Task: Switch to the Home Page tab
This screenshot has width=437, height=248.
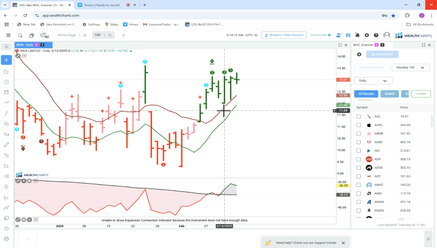Action: pyautogui.click(x=66, y=35)
